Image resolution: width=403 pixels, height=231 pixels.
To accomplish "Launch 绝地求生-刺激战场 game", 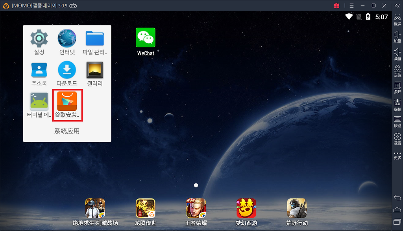I will 95,208.
